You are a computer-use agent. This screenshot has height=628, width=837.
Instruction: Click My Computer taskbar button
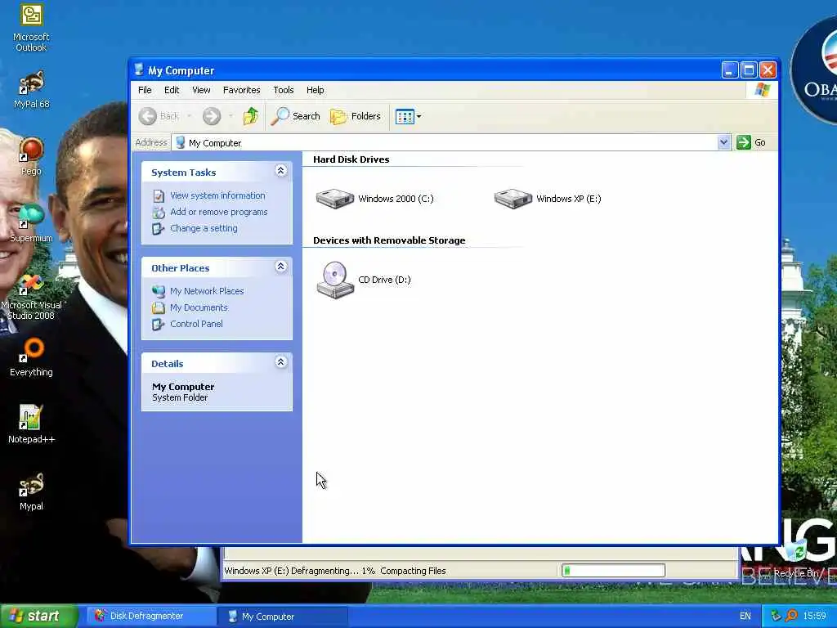coord(284,617)
